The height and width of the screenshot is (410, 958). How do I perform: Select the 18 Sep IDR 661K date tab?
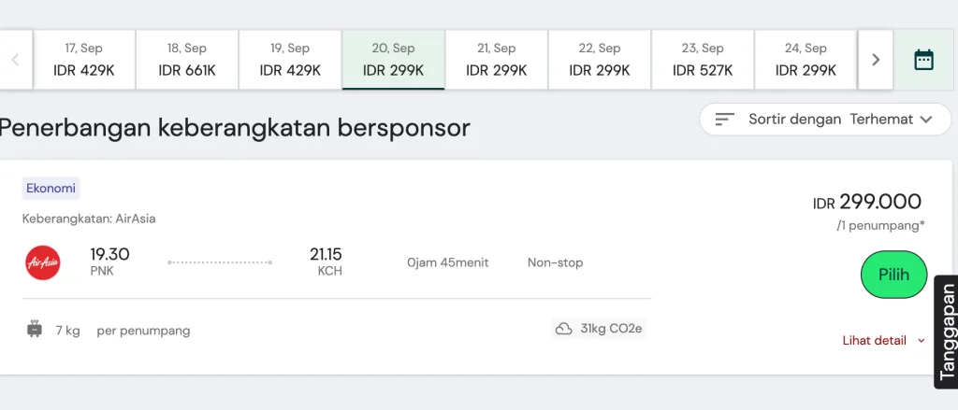tap(187, 60)
